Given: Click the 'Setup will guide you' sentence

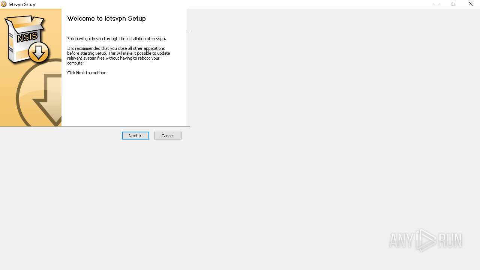Looking at the screenshot, I should 117,39.
